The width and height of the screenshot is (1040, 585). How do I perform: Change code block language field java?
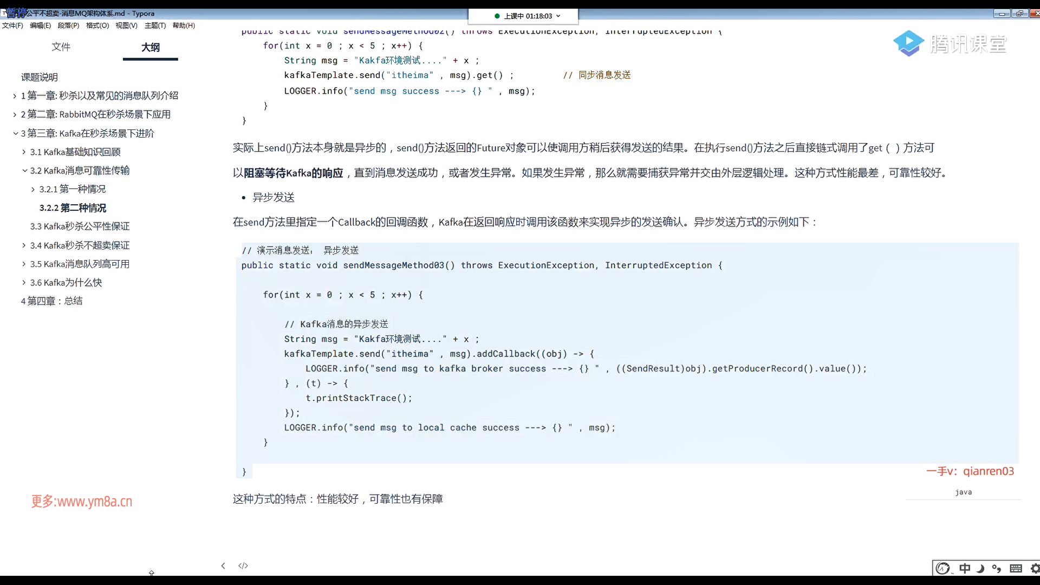coord(963,492)
